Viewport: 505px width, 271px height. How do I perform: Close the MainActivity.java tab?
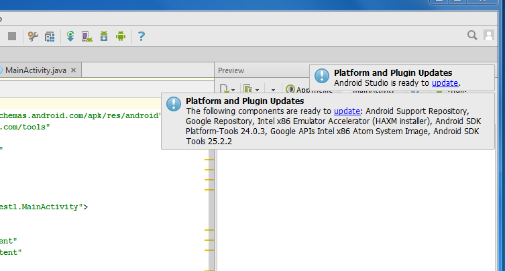[73, 70]
